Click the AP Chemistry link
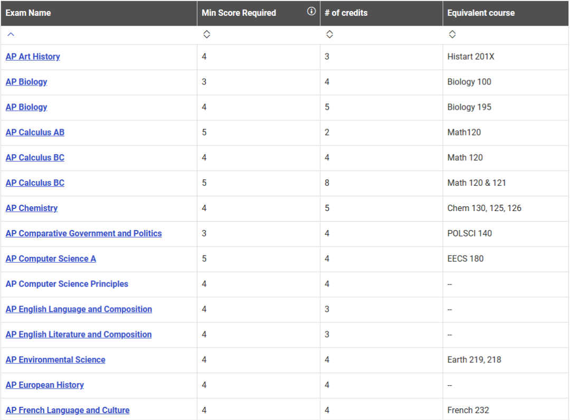The width and height of the screenshot is (570, 420). pyautogui.click(x=32, y=208)
